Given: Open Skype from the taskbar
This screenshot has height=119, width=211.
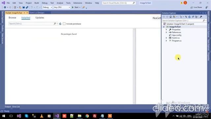Looking at the screenshot, I should 26,116.
